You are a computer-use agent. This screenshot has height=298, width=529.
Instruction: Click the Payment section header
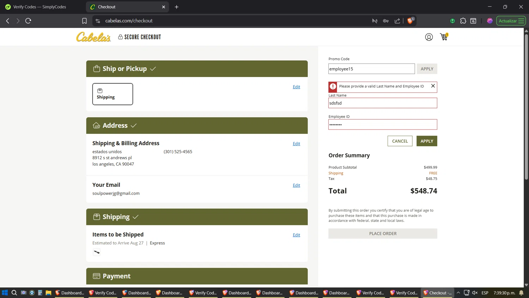click(197, 276)
